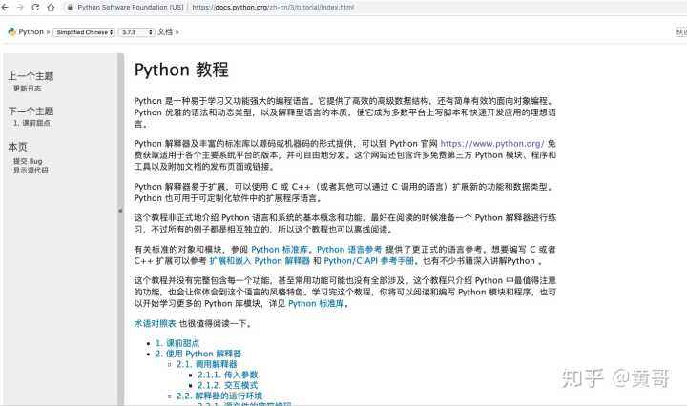This screenshot has width=687, height=406.
Task: Open 更新日志 previous topic link
Action: coord(27,89)
